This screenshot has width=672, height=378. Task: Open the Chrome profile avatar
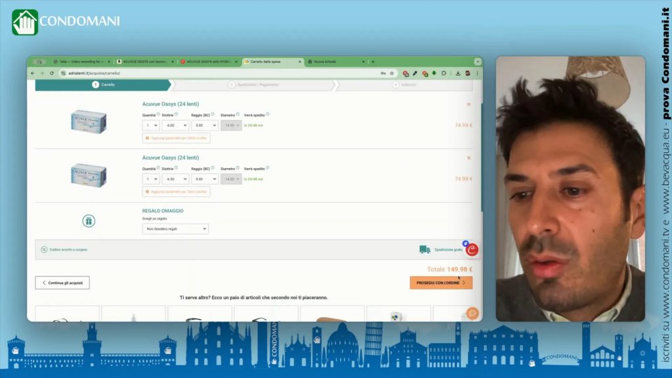click(467, 73)
